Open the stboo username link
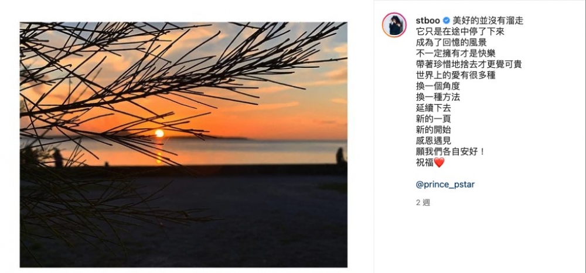Screen dimensions: 586x273 coord(428,20)
